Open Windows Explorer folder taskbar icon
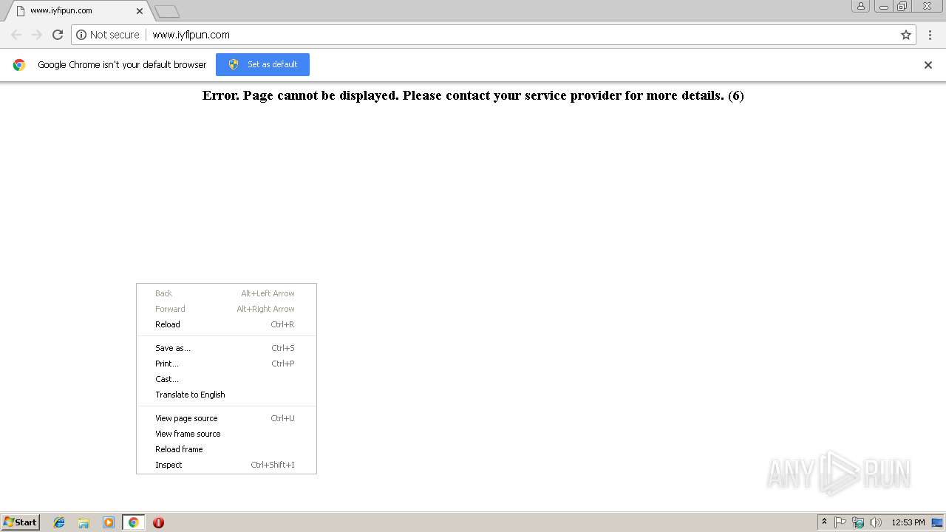This screenshot has width=946, height=532. tap(84, 522)
